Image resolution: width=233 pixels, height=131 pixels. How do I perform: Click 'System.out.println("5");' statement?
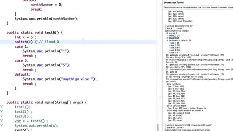47,65
